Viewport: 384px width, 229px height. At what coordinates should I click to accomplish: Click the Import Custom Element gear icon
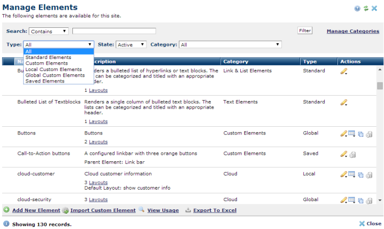[x=65, y=210]
